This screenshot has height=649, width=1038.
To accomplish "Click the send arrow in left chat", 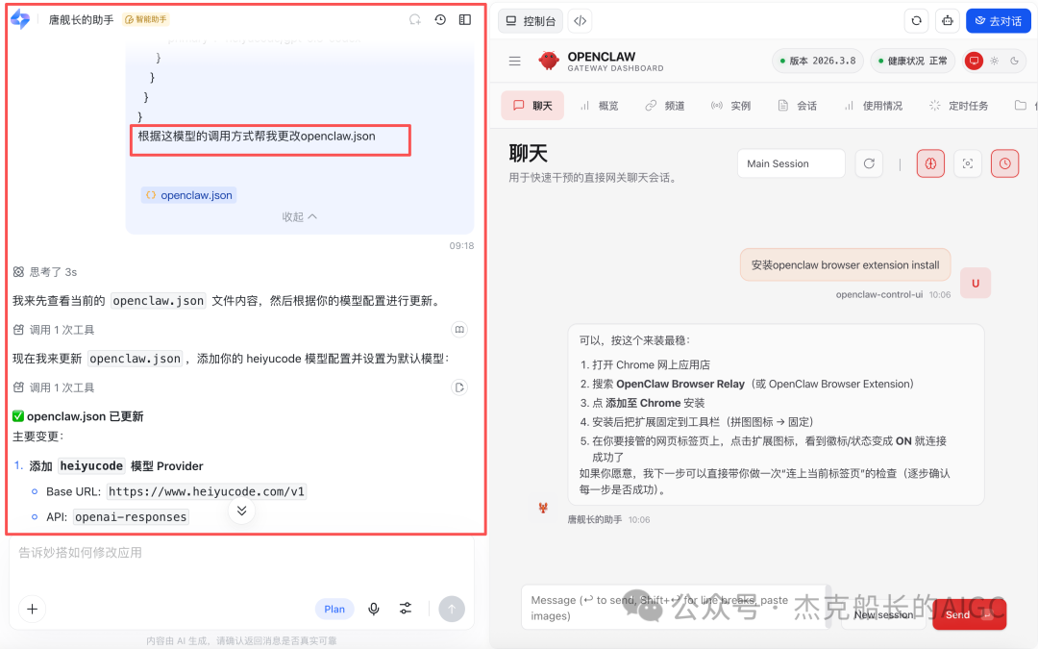I will pyautogui.click(x=452, y=609).
